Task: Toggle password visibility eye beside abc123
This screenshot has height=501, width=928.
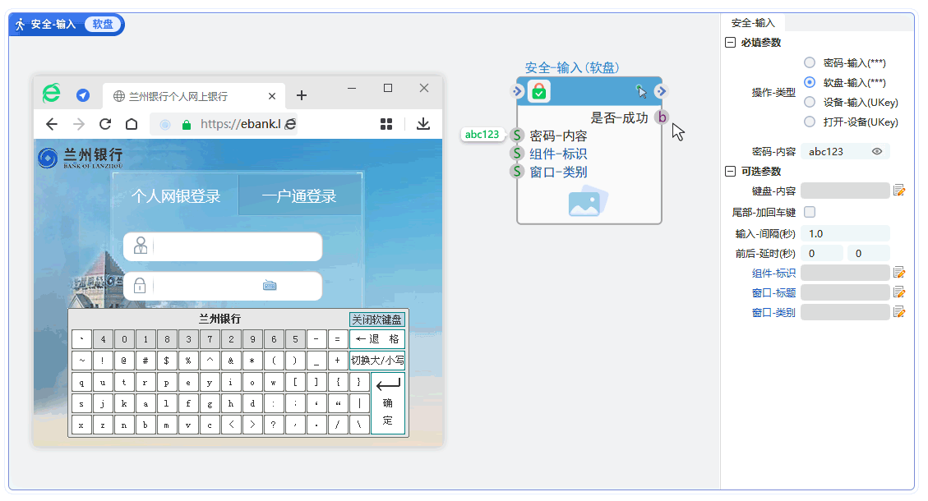Action: (875, 151)
